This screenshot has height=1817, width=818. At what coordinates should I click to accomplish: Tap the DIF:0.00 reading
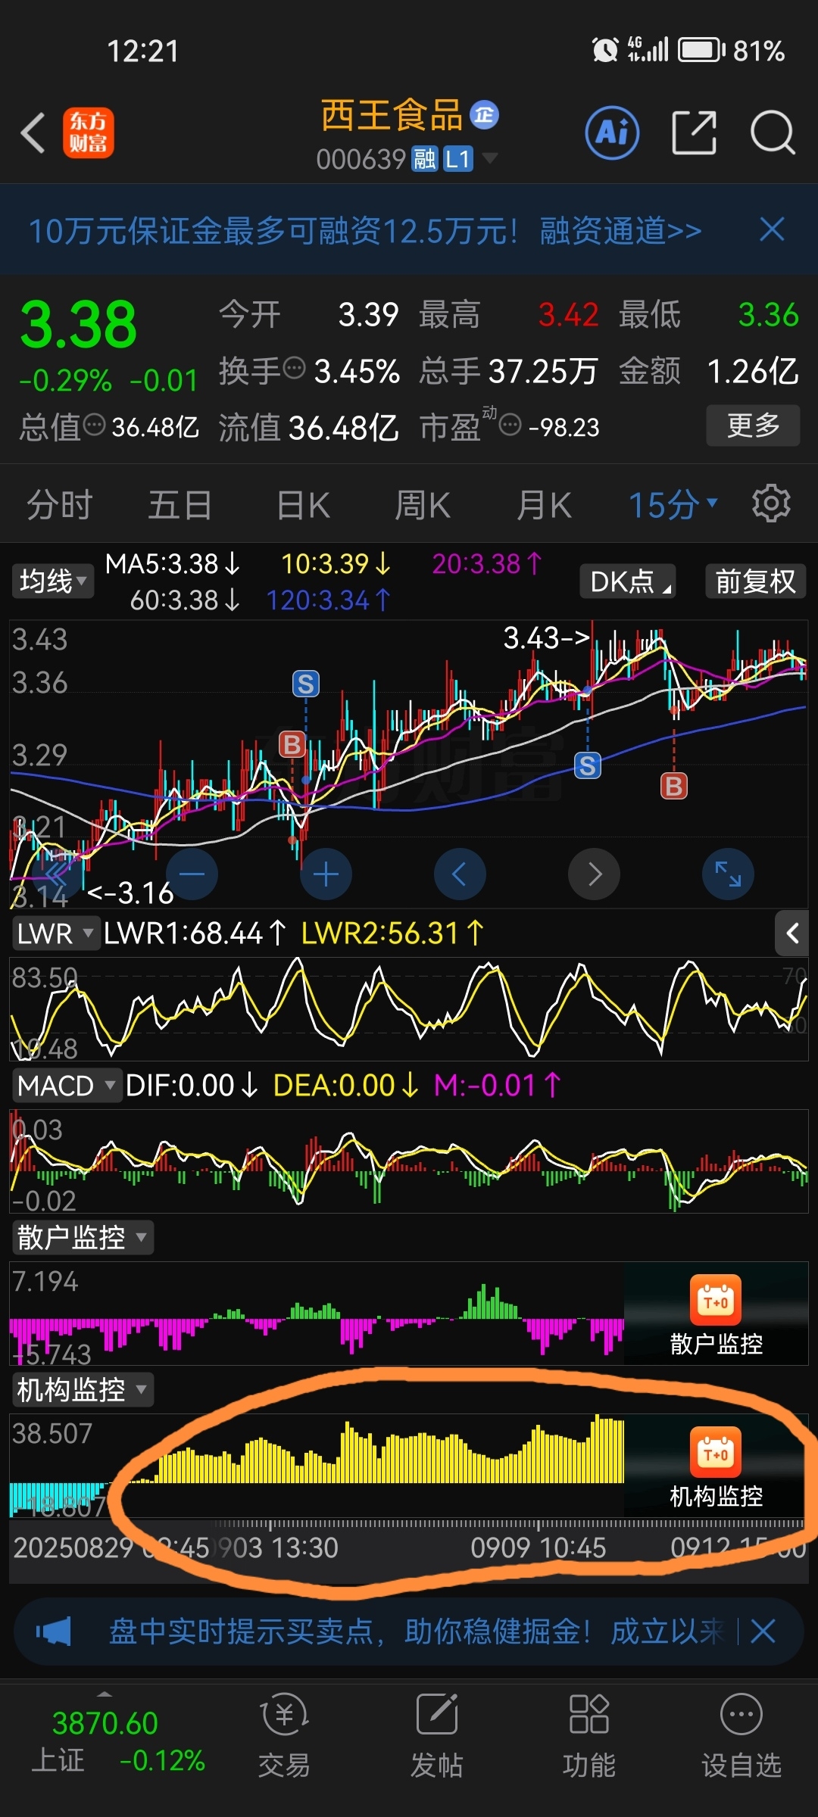(191, 1086)
